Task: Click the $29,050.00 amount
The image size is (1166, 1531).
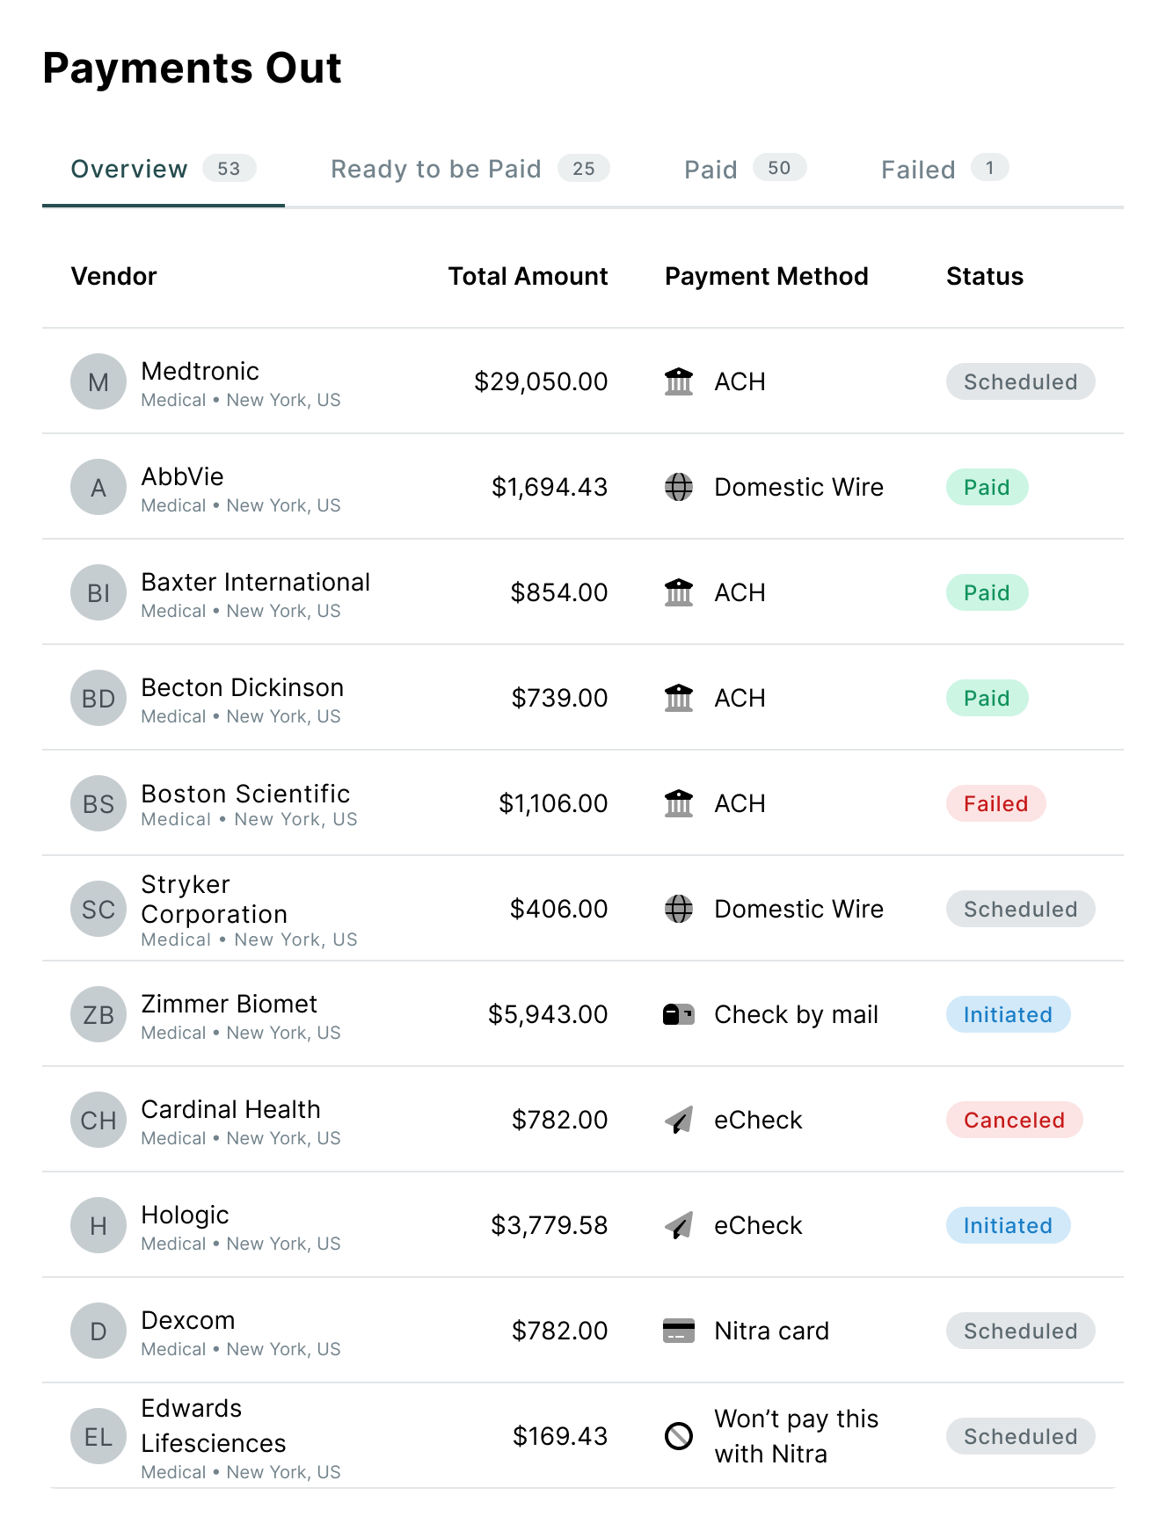Action: pos(541,381)
